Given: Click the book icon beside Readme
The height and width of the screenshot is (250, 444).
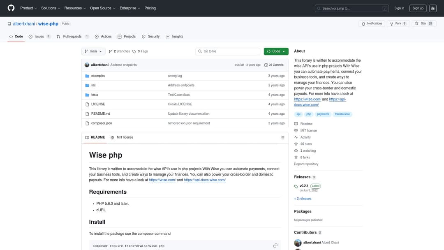Looking at the screenshot, I should coord(296,124).
